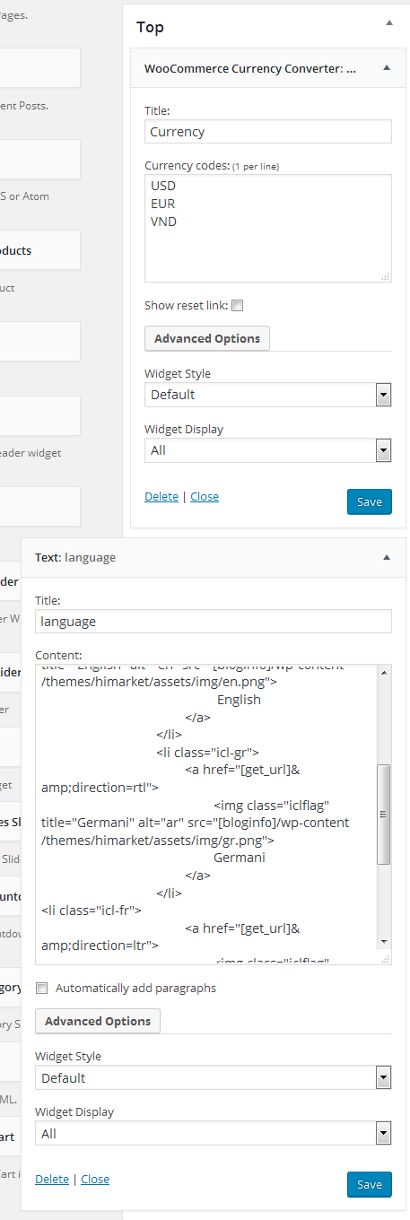Image resolution: width=410 pixels, height=1220 pixels.
Task: Close the Text language widget
Action: point(95,1180)
